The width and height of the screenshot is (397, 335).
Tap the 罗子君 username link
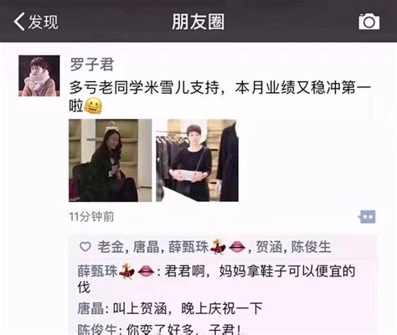pyautogui.click(x=92, y=64)
